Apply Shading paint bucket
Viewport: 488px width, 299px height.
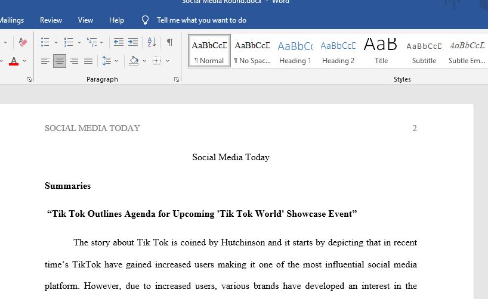tap(134, 61)
